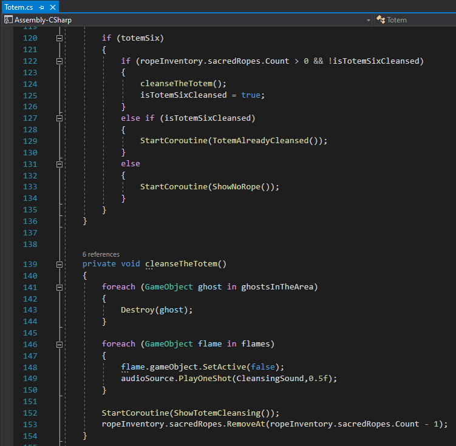Image resolution: width=456 pixels, height=446 pixels.
Task: Select the Totem.cs document tab
Action: pos(19,7)
